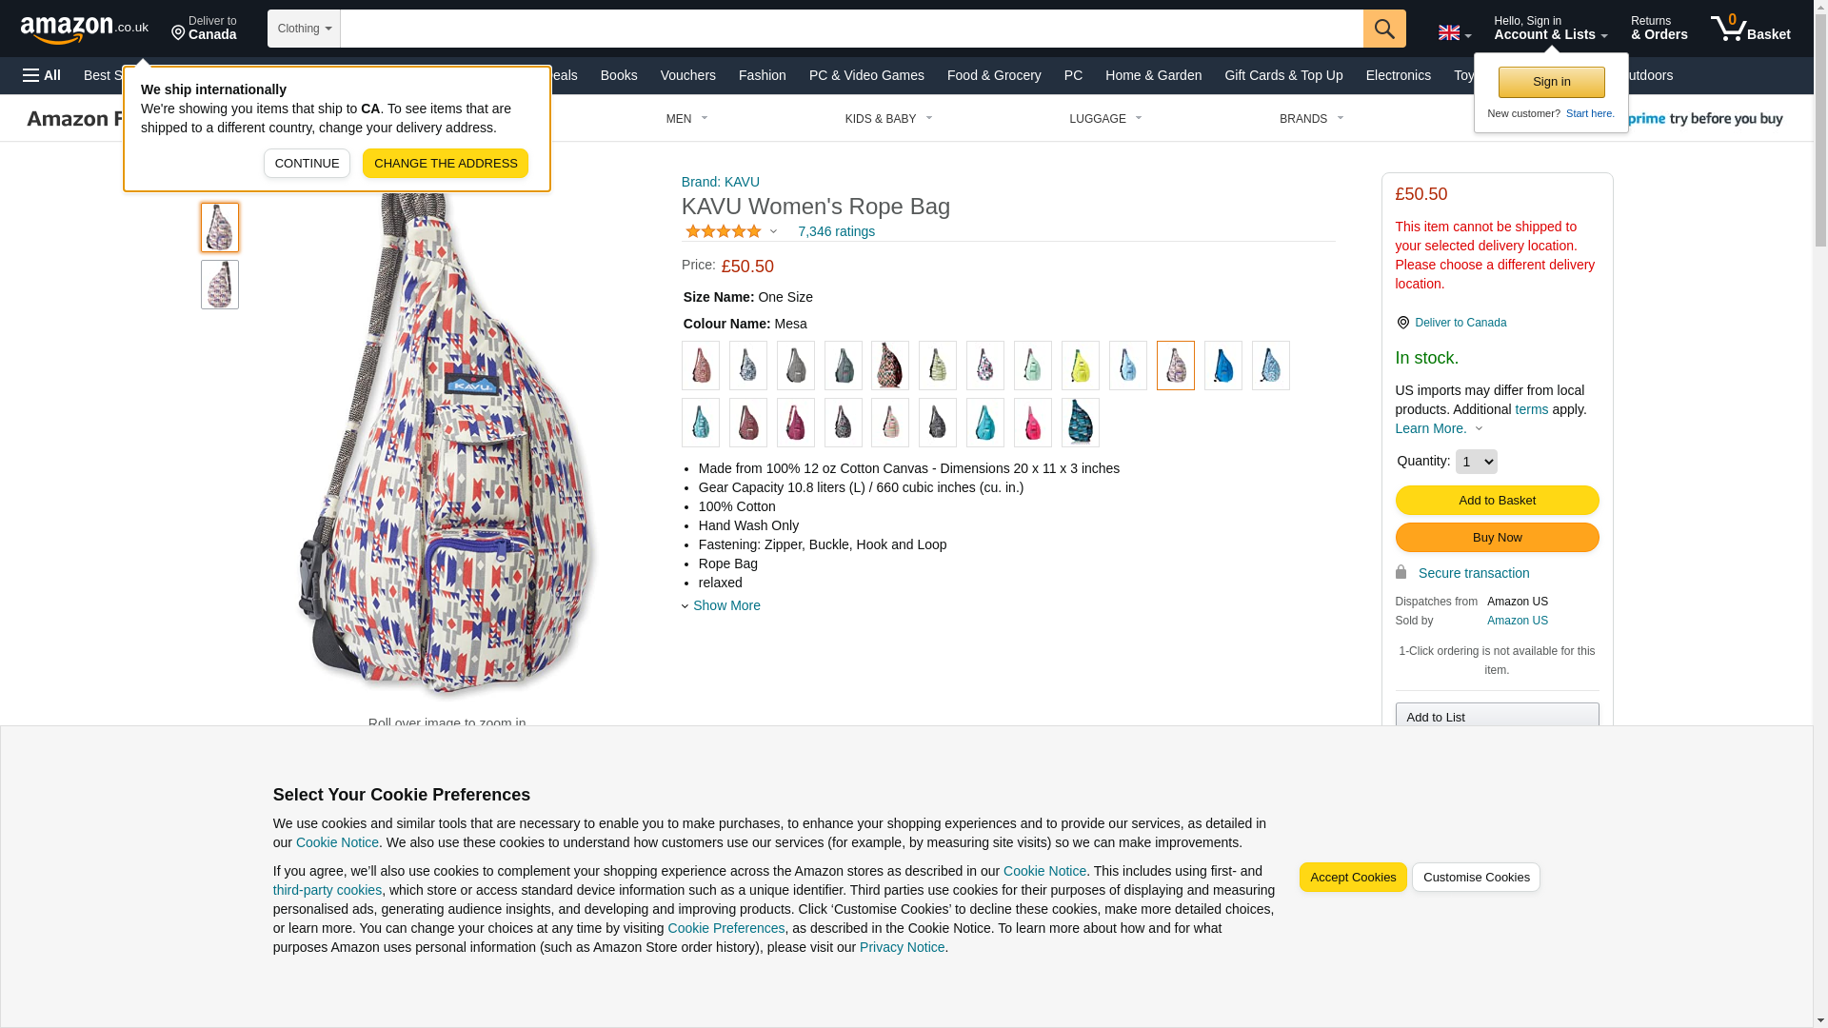The width and height of the screenshot is (1828, 1028).
Task: Open the All hamburger menu
Action: pyautogui.click(x=42, y=75)
